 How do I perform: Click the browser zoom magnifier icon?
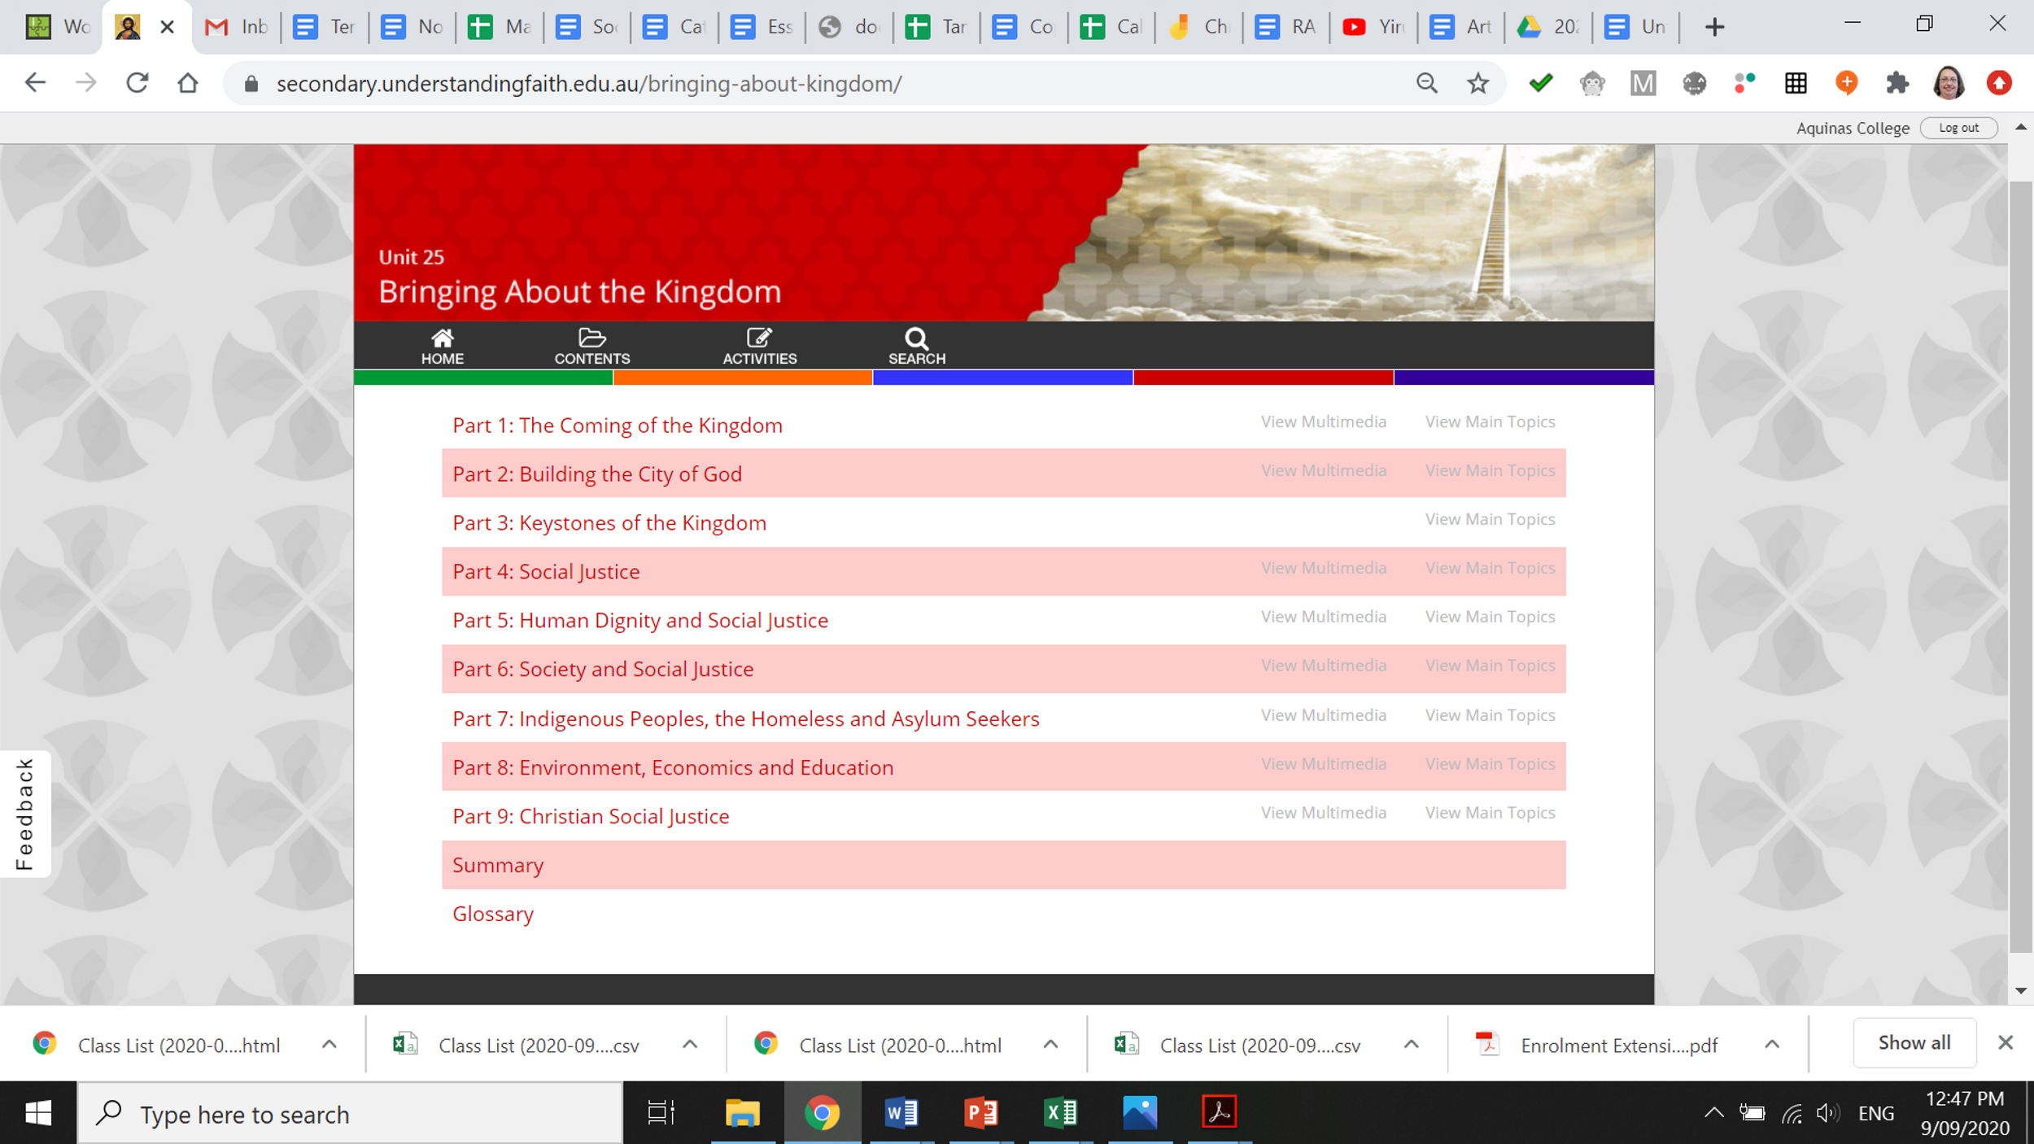coord(1426,83)
